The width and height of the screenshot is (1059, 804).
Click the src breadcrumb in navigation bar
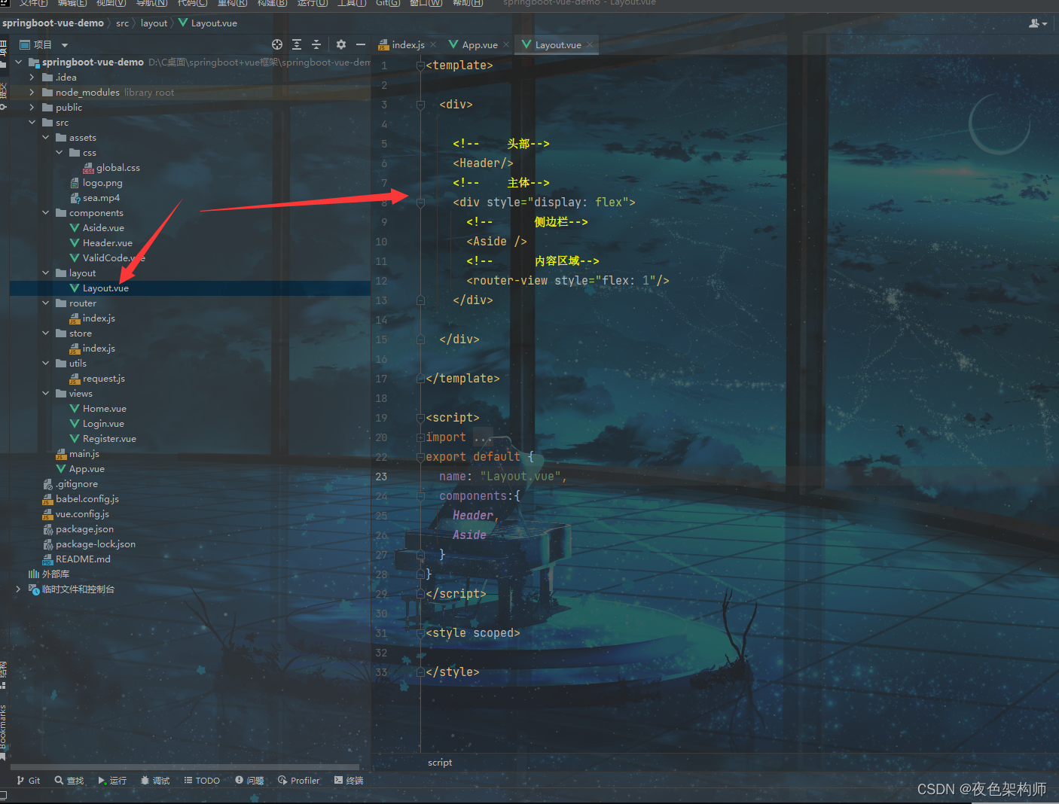[x=122, y=23]
